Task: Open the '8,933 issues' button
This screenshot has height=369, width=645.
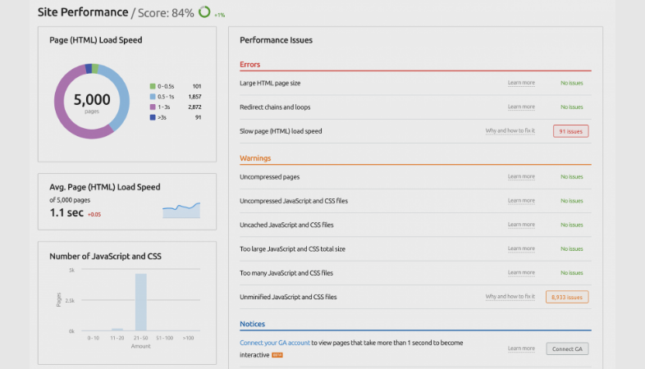Action: (x=567, y=297)
